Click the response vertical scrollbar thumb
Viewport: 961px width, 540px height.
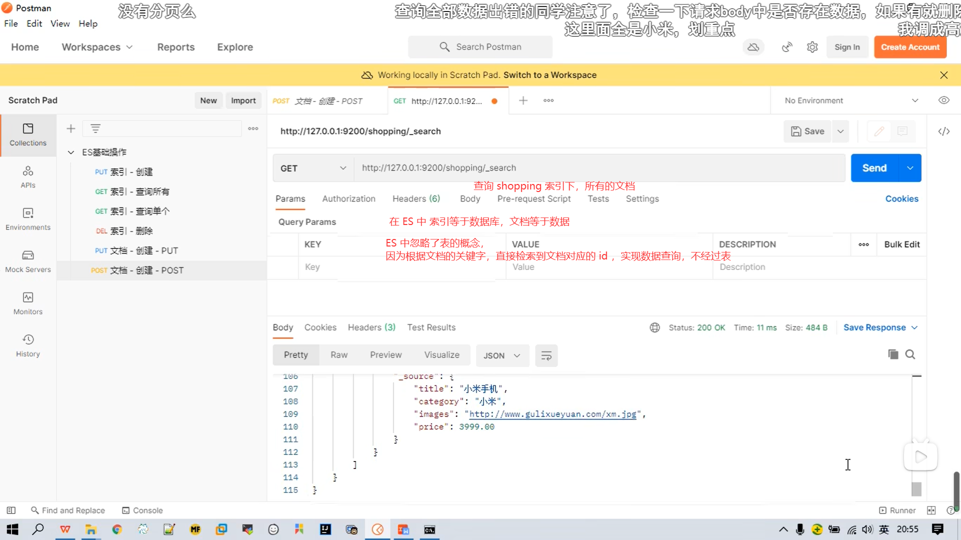[916, 488]
